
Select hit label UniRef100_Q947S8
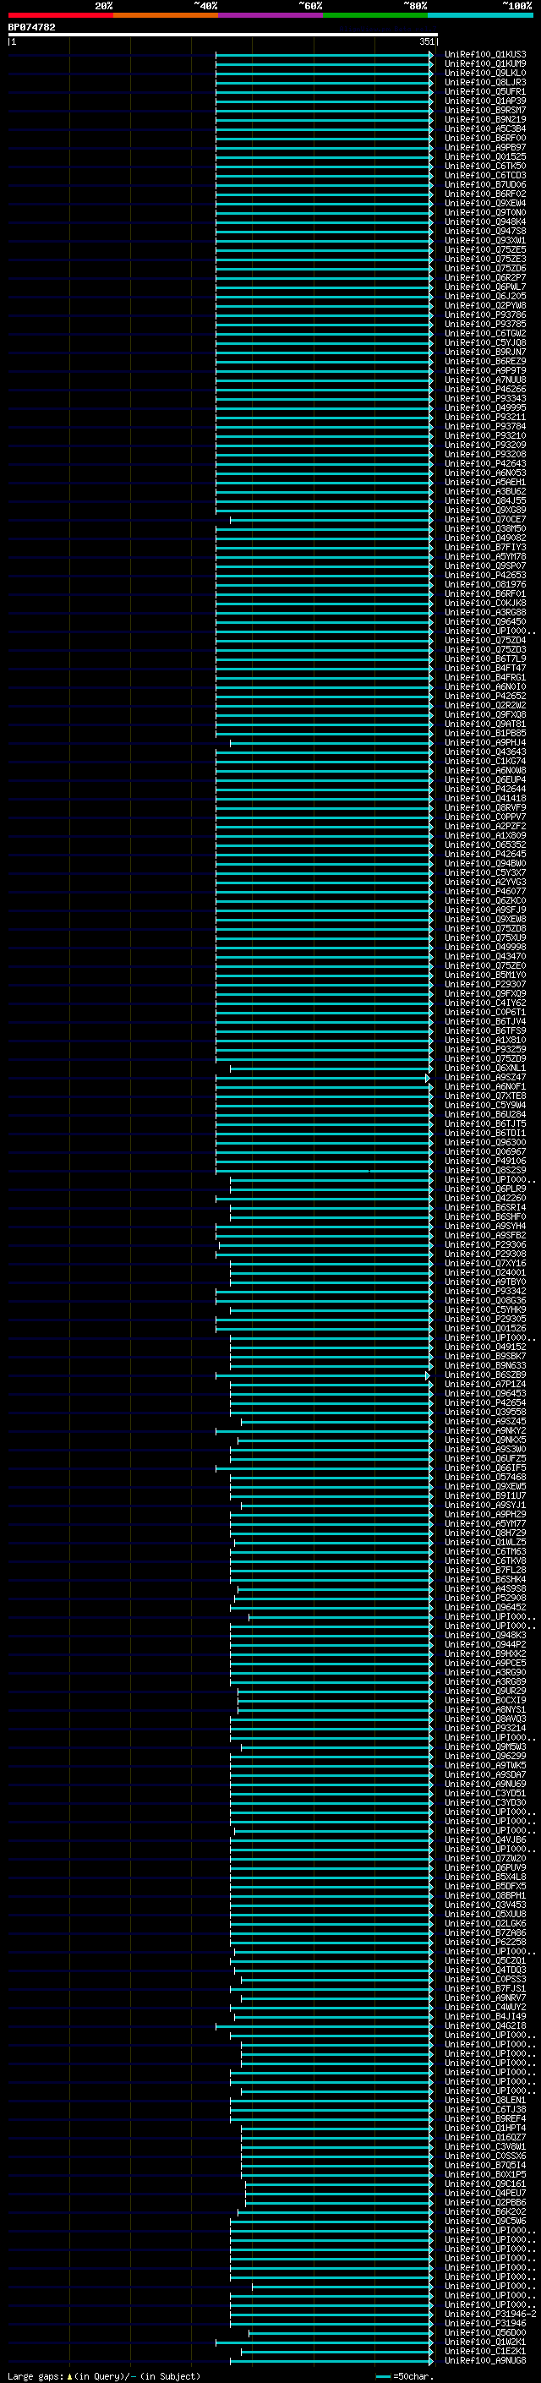(485, 232)
